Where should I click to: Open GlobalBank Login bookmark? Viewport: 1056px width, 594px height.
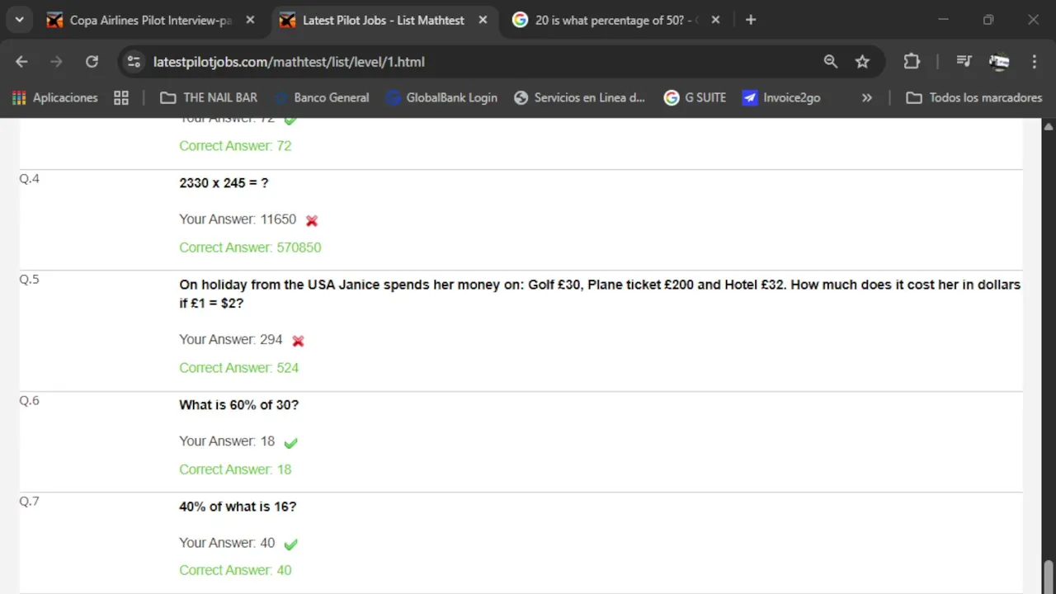click(x=442, y=97)
